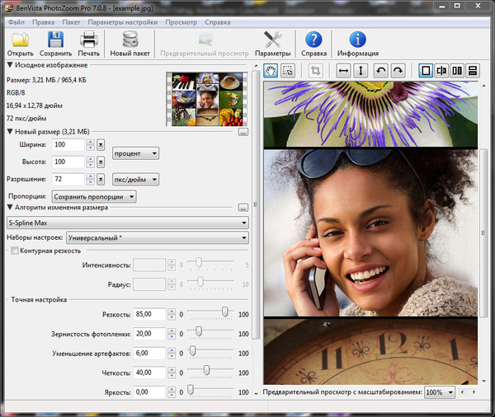Click the Информация (Information) icon
Viewport: 495px width, 417px height.
(357, 40)
